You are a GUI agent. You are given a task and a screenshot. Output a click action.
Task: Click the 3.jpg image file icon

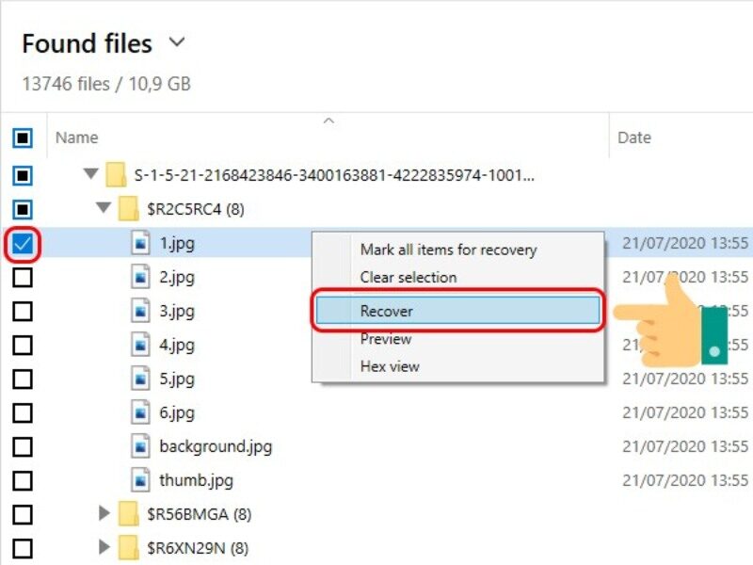point(141,311)
